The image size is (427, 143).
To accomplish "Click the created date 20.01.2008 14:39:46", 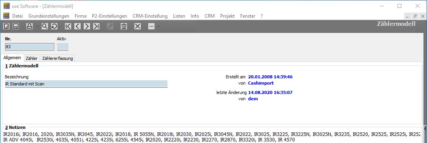I will [x=271, y=77].
